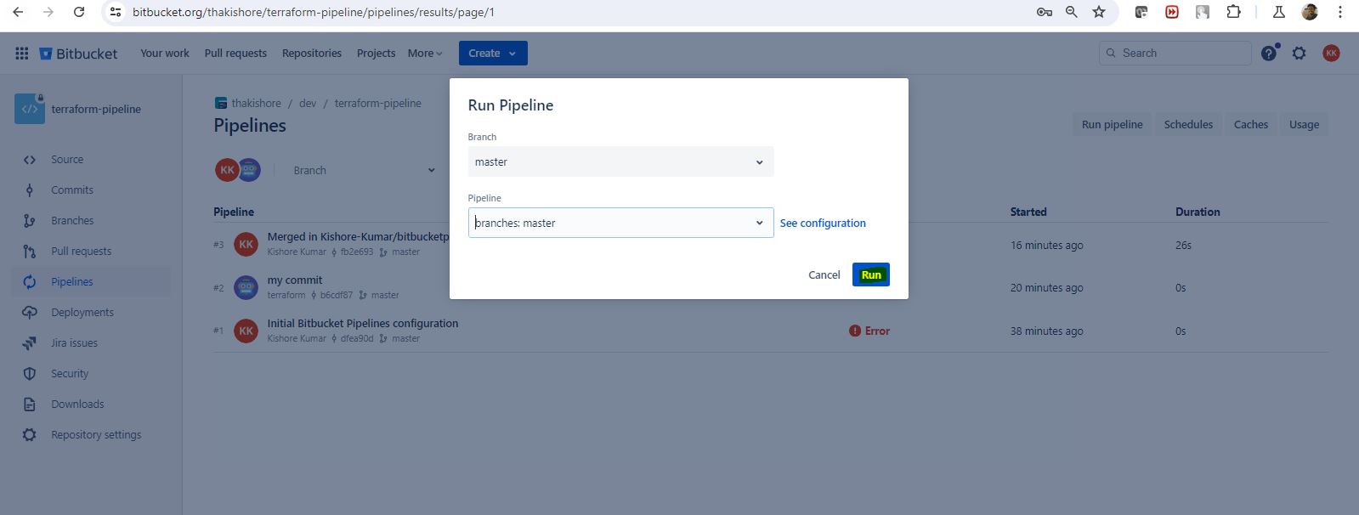Click the Branches icon in sidebar
Screen dimensions: 1359x515
point(30,221)
